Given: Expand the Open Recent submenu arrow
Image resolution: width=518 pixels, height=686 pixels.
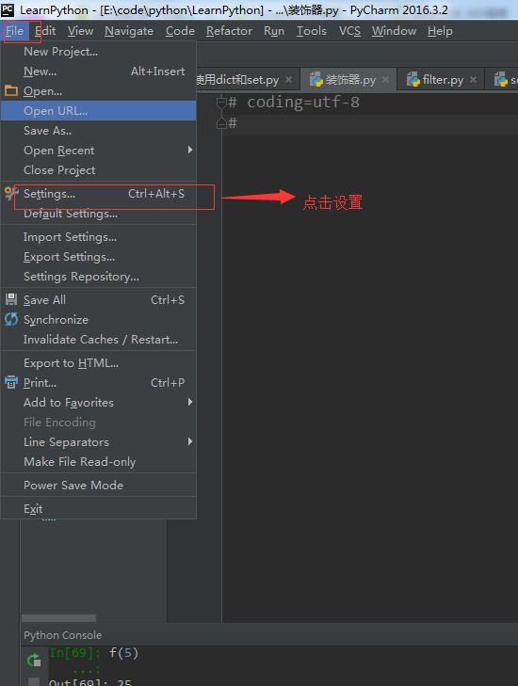Looking at the screenshot, I should [x=190, y=150].
